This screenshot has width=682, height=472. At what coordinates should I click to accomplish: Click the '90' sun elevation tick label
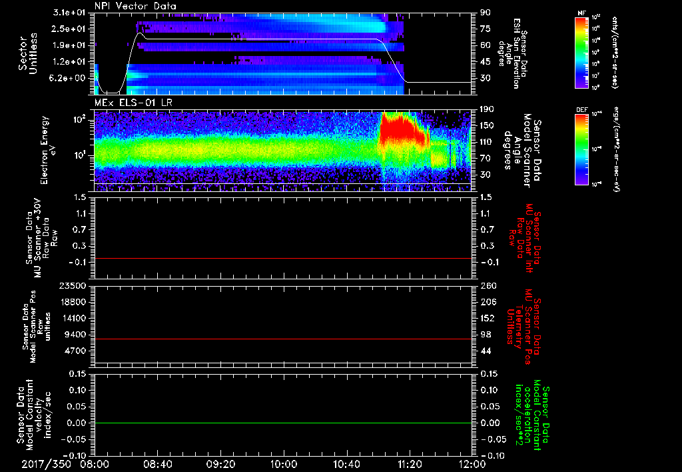(x=486, y=12)
